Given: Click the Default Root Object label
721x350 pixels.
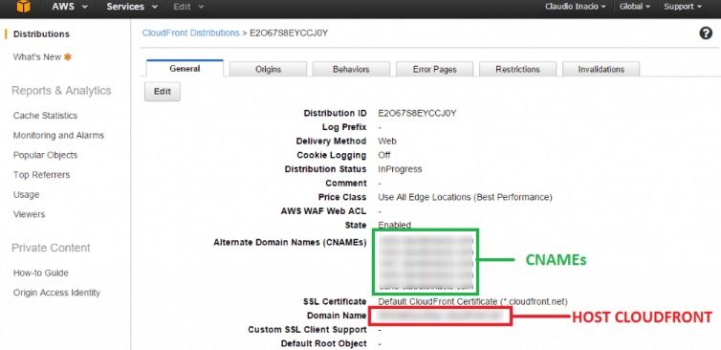Looking at the screenshot, I should (324, 343).
